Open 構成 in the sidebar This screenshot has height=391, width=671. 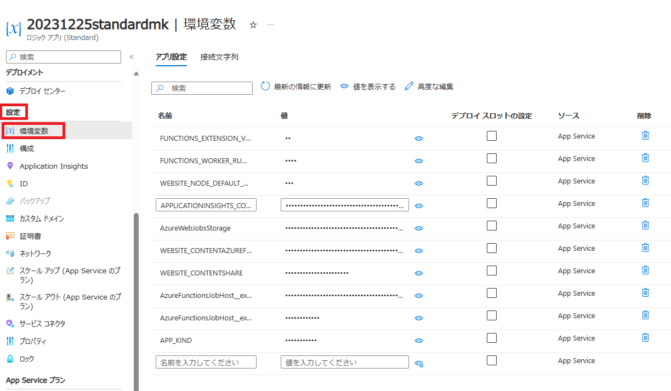pyautogui.click(x=26, y=148)
